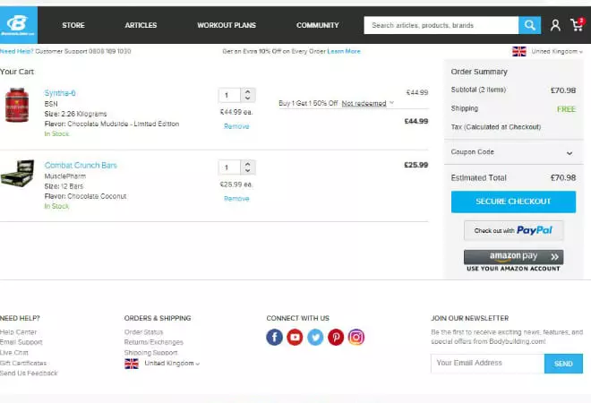Open the United Kingdom dropdown in header
Viewport: 591px width, 403px height.
click(x=557, y=51)
